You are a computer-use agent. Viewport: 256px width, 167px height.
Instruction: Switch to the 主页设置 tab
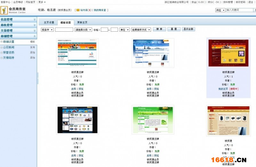[x=49, y=23]
